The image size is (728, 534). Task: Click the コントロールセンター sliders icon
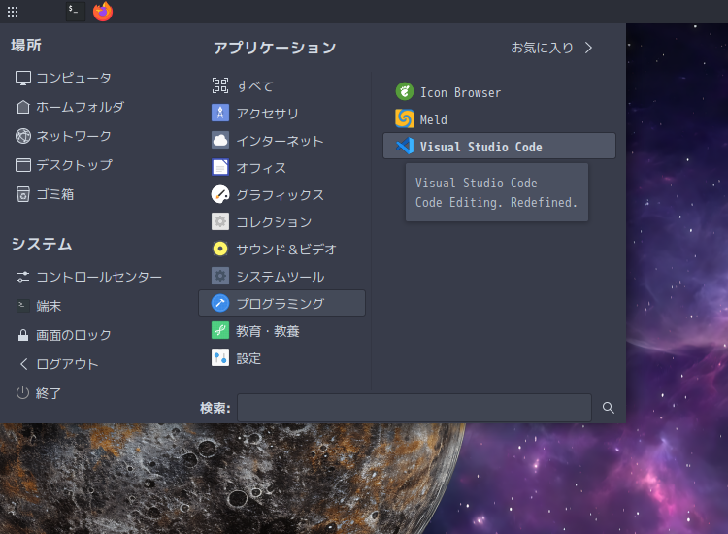click(x=23, y=278)
